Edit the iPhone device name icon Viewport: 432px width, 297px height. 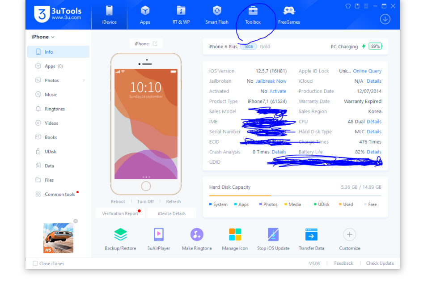point(155,43)
